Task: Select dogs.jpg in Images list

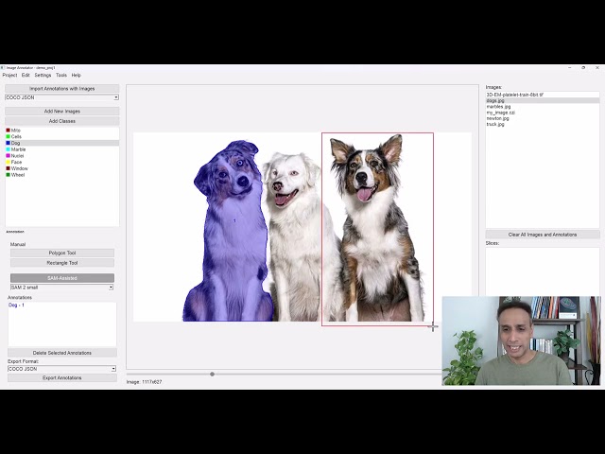Action: (x=543, y=101)
